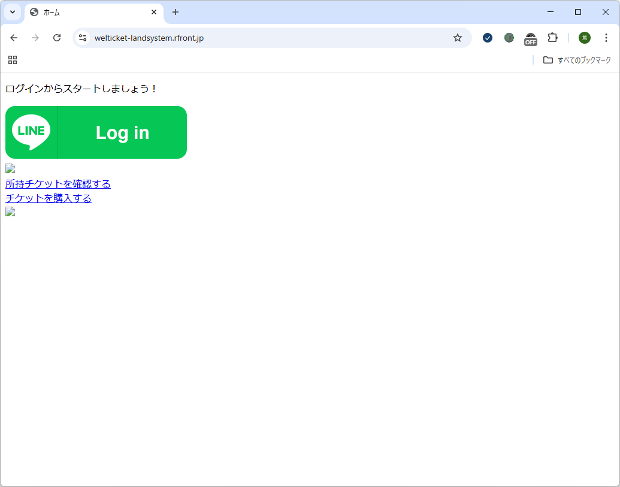The image size is (620, 487).
Task: Close the Chrome window
Action: [x=606, y=12]
